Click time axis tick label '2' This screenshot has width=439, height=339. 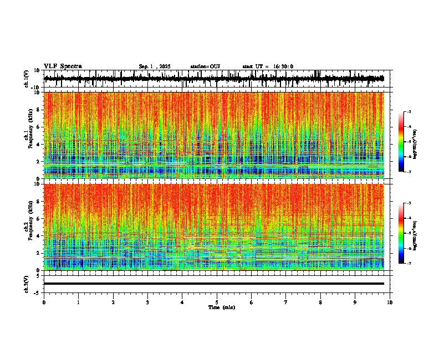point(113,302)
